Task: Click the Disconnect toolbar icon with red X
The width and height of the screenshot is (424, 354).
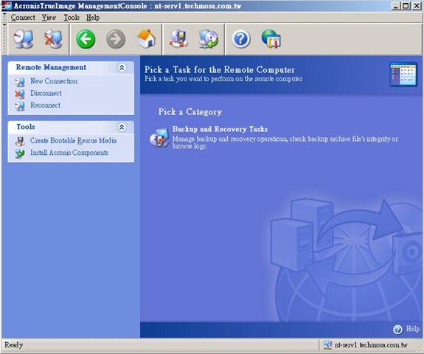Action: pos(53,39)
